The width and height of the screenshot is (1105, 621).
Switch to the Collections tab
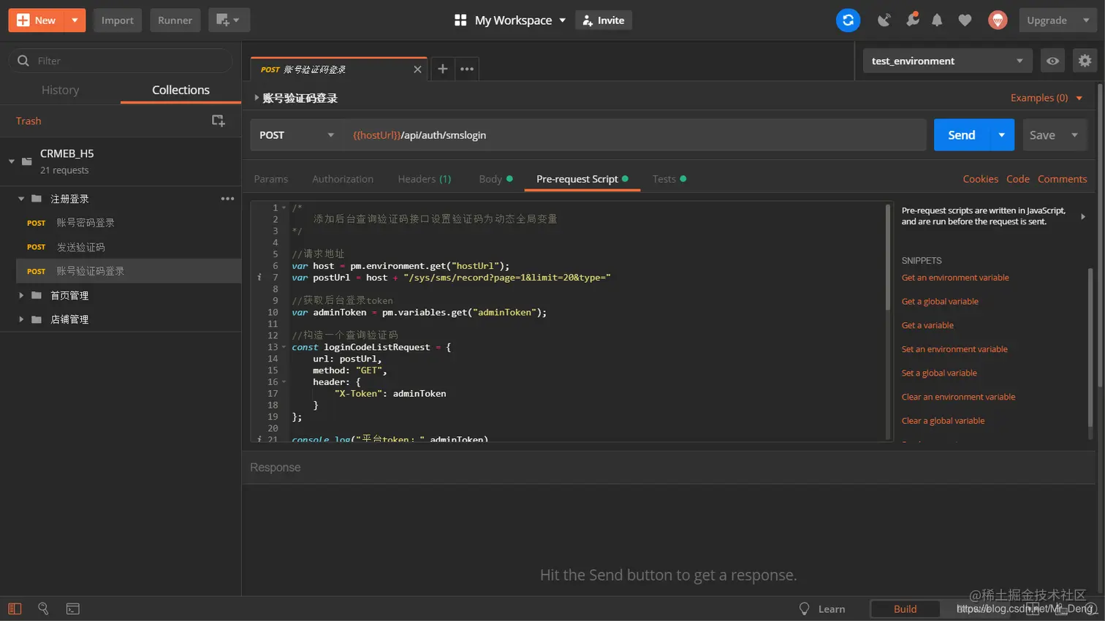[181, 90]
